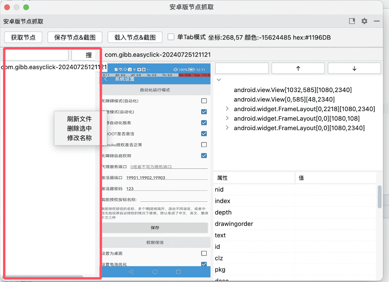The height and width of the screenshot is (282, 389).
Task: Click the Android home circle icon
Action: coord(155,272)
